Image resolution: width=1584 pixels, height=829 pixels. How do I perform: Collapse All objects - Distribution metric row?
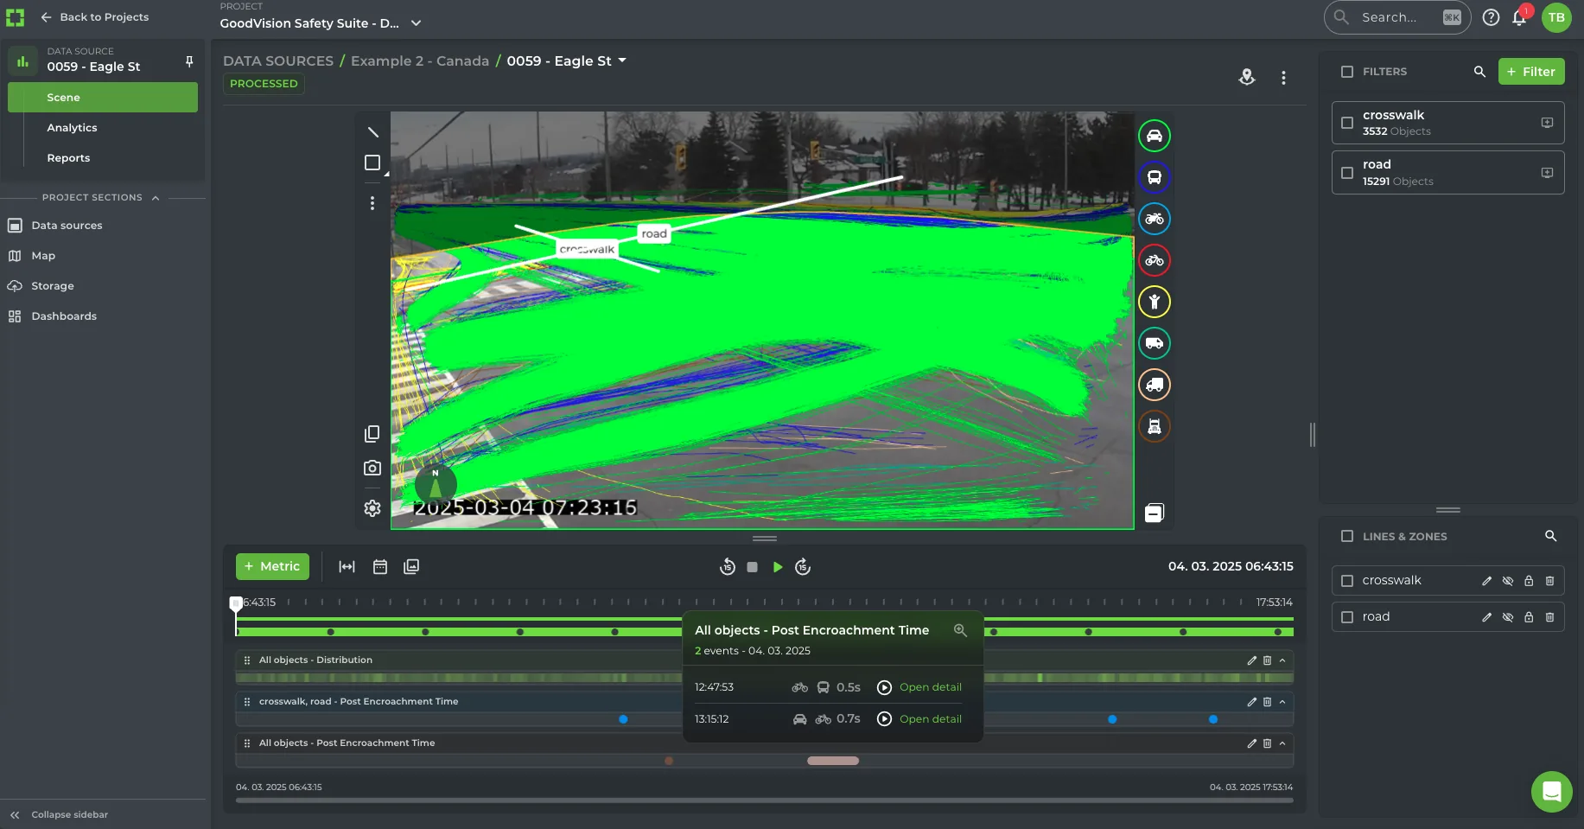pyautogui.click(x=1282, y=660)
